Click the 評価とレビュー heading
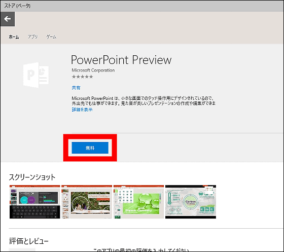Image resolution: width=284 pixels, height=252 pixels. pos(29,241)
